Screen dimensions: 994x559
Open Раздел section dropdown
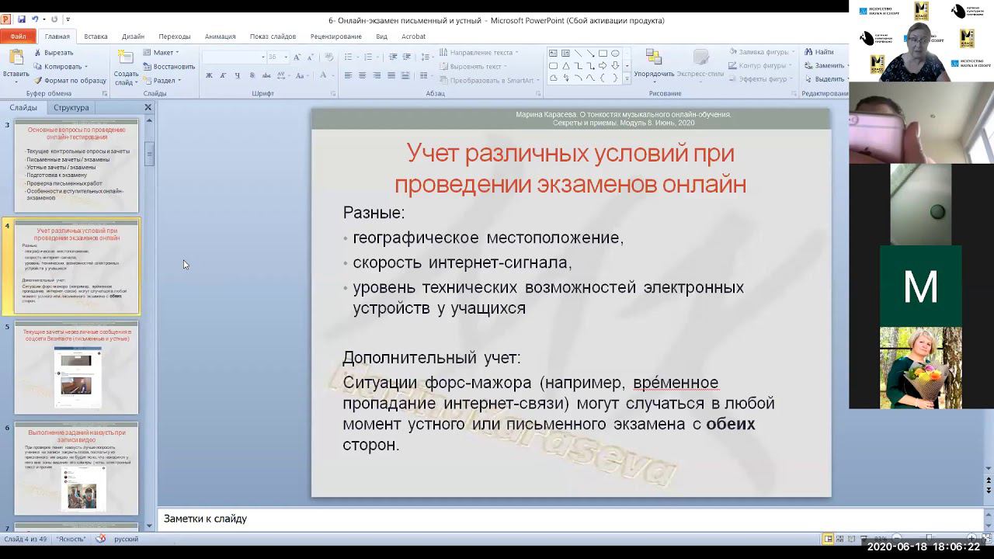tap(162, 80)
